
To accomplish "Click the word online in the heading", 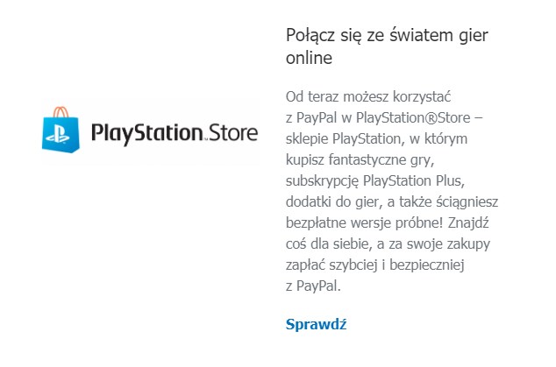I will tap(309, 59).
